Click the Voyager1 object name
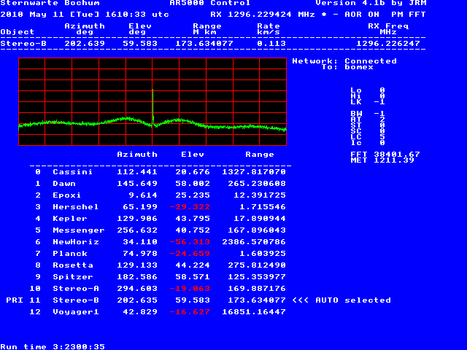Viewport: 467px width, 350px height. coord(76,312)
